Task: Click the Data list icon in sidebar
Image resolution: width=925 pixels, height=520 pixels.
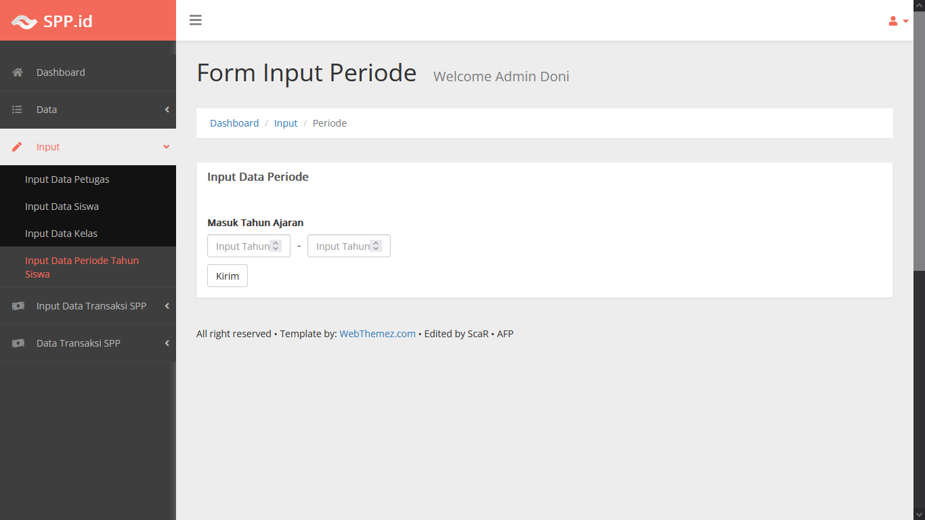Action: (x=18, y=110)
